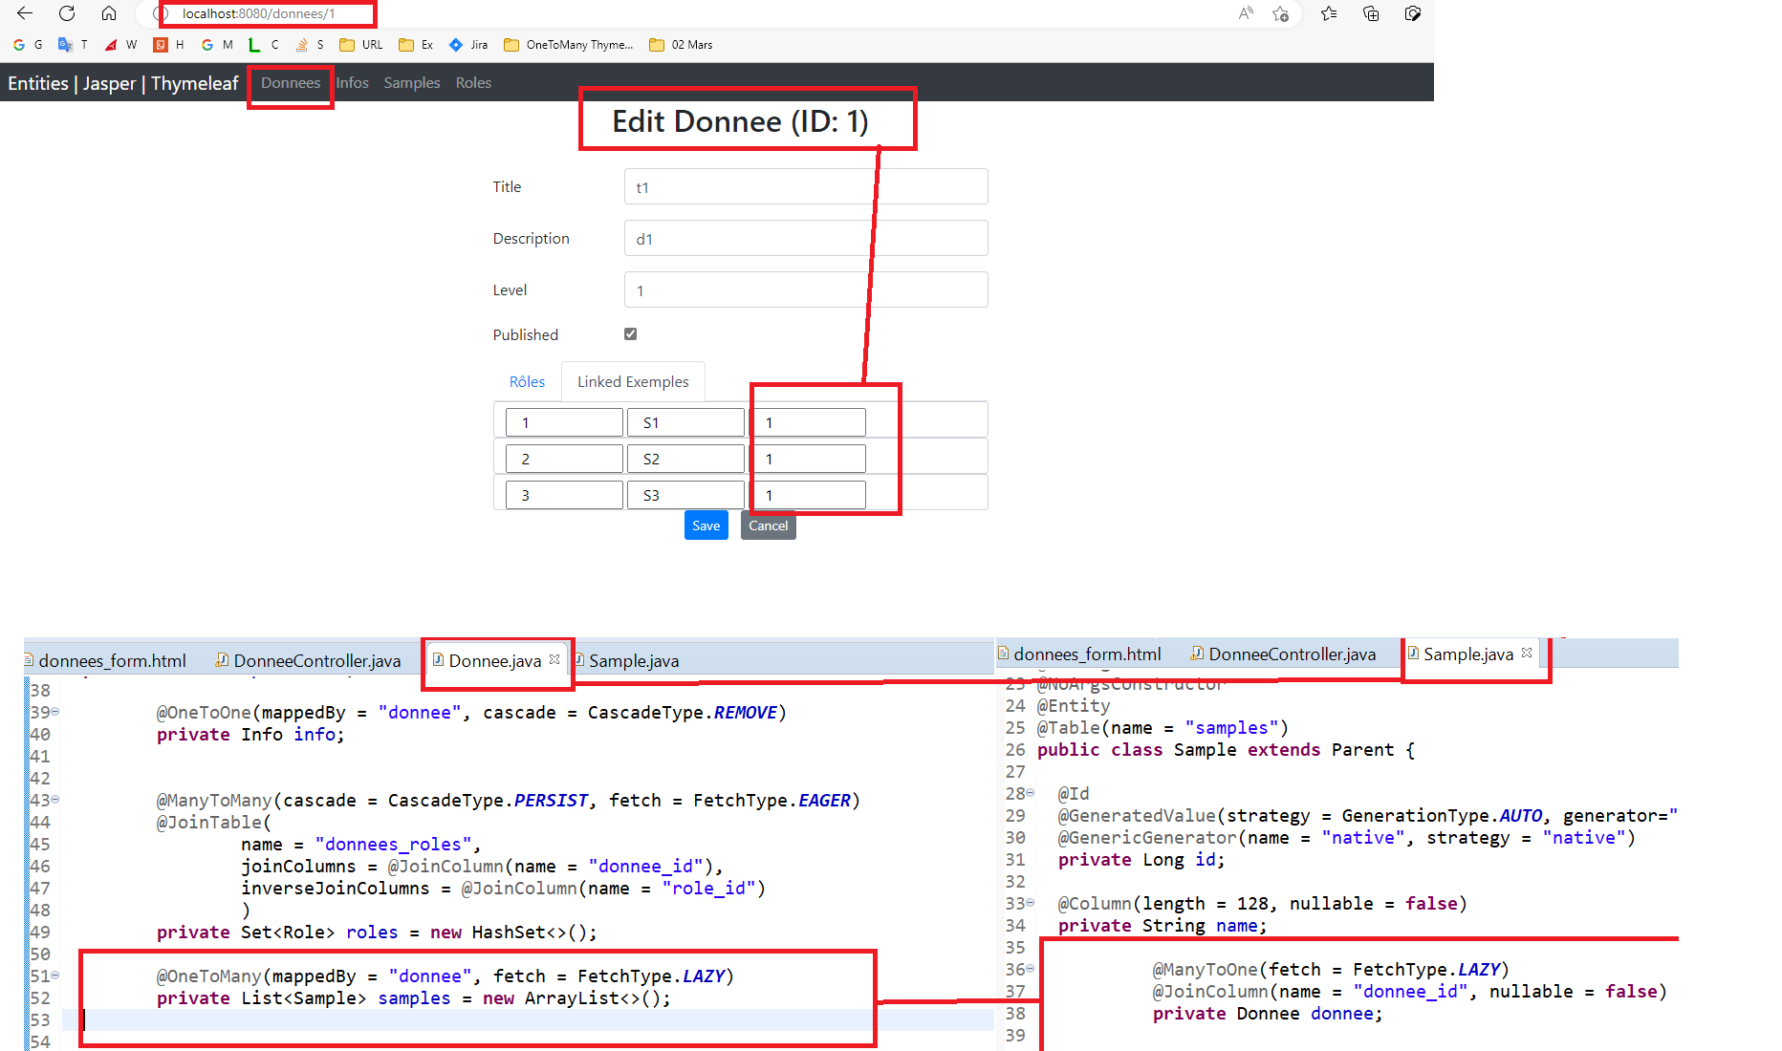
Task: Open the Google 'G' bookmark
Action: tap(27, 45)
